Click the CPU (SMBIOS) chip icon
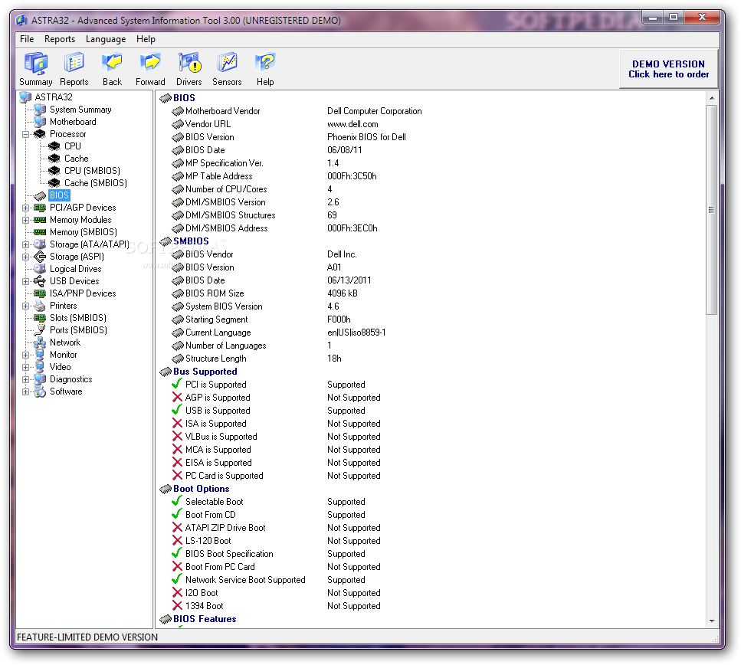The width and height of the screenshot is (741, 665). (x=54, y=171)
